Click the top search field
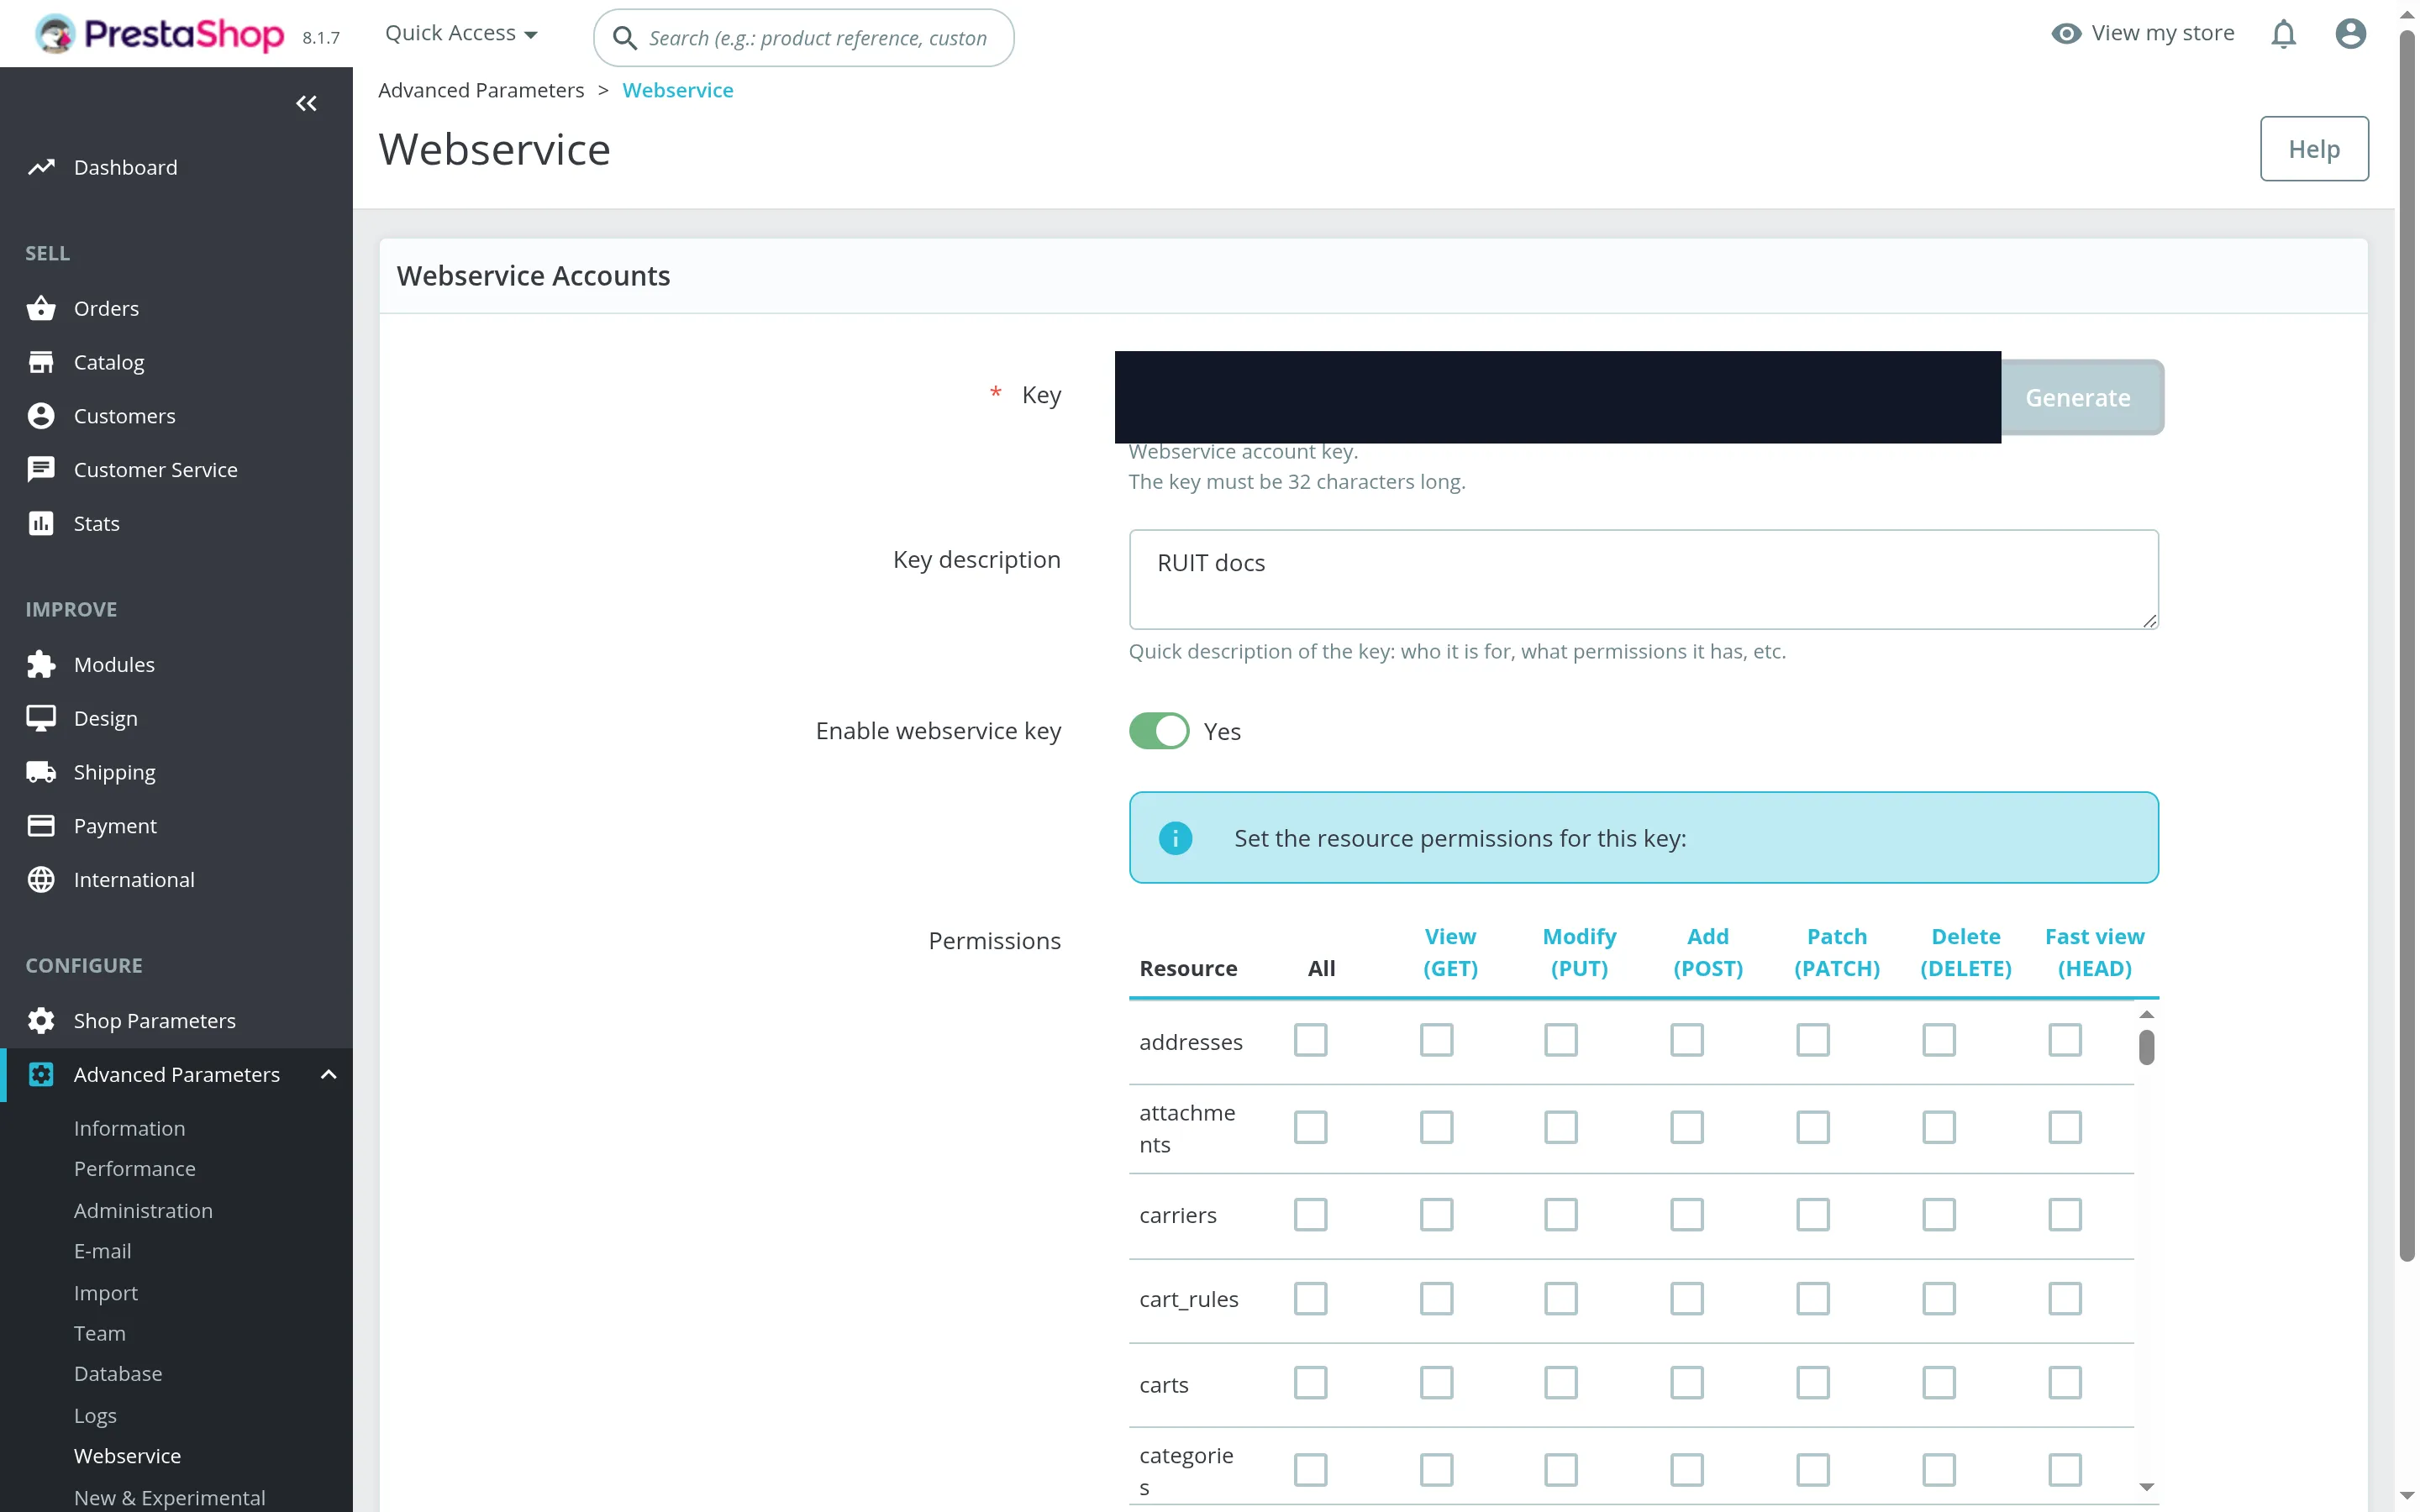 click(x=803, y=38)
